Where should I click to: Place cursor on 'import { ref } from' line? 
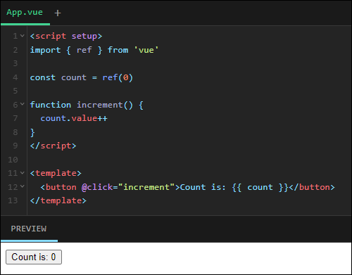(x=94, y=50)
